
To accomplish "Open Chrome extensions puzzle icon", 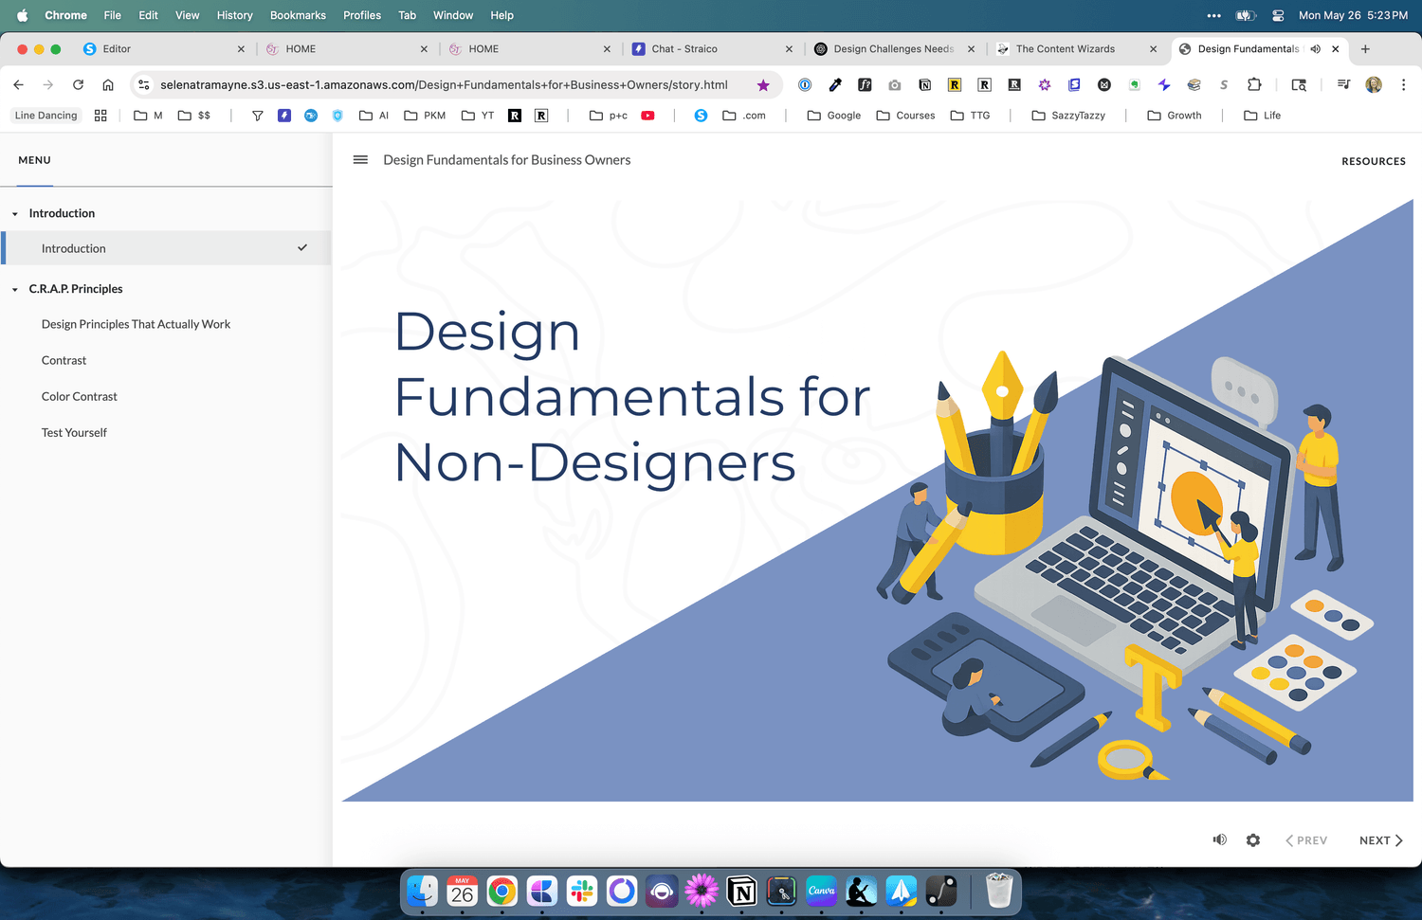I will coord(1254,85).
